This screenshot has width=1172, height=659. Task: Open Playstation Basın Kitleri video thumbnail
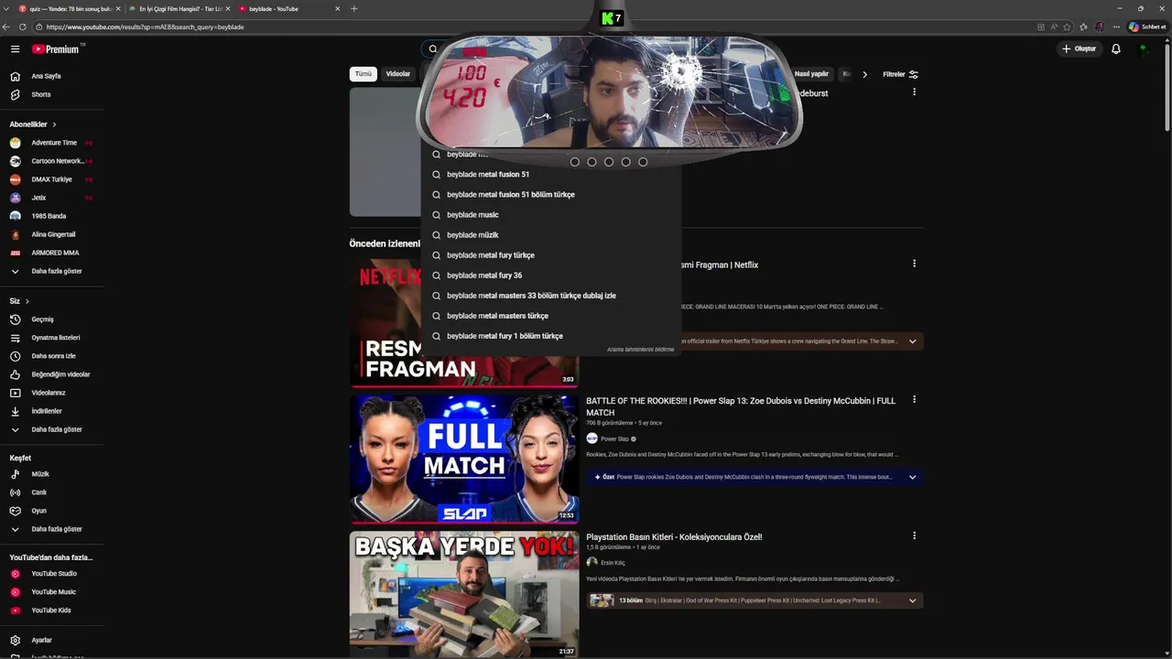464,594
